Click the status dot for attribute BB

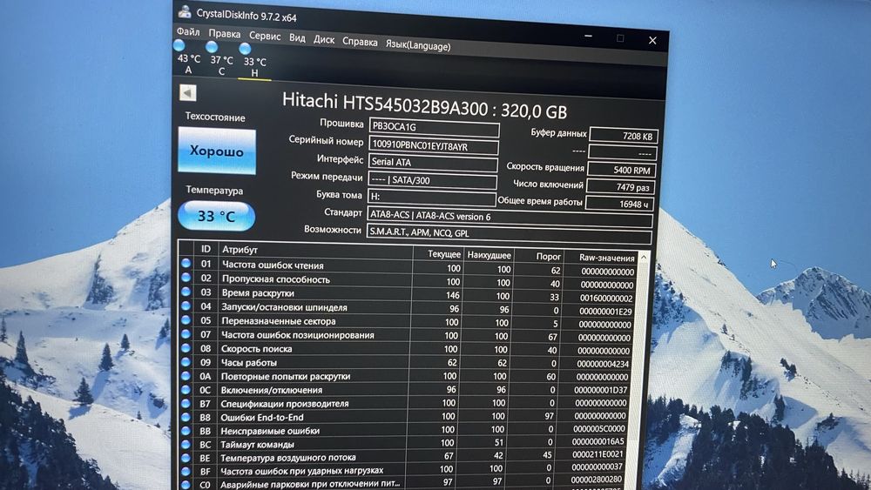[x=186, y=431]
